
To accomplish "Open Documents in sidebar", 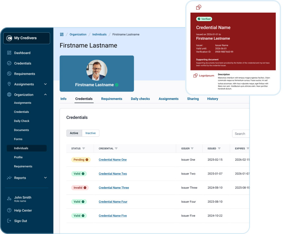I will (21, 130).
